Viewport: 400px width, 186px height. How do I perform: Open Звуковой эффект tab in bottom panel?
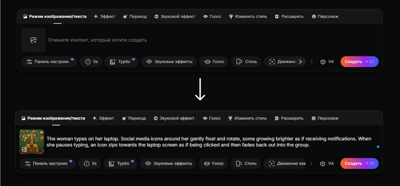coord(174,118)
